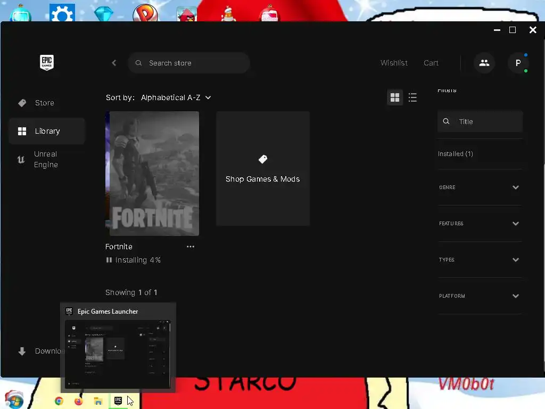Expand the Platform filter
Viewport: 545px width, 409px height.
(x=480, y=296)
